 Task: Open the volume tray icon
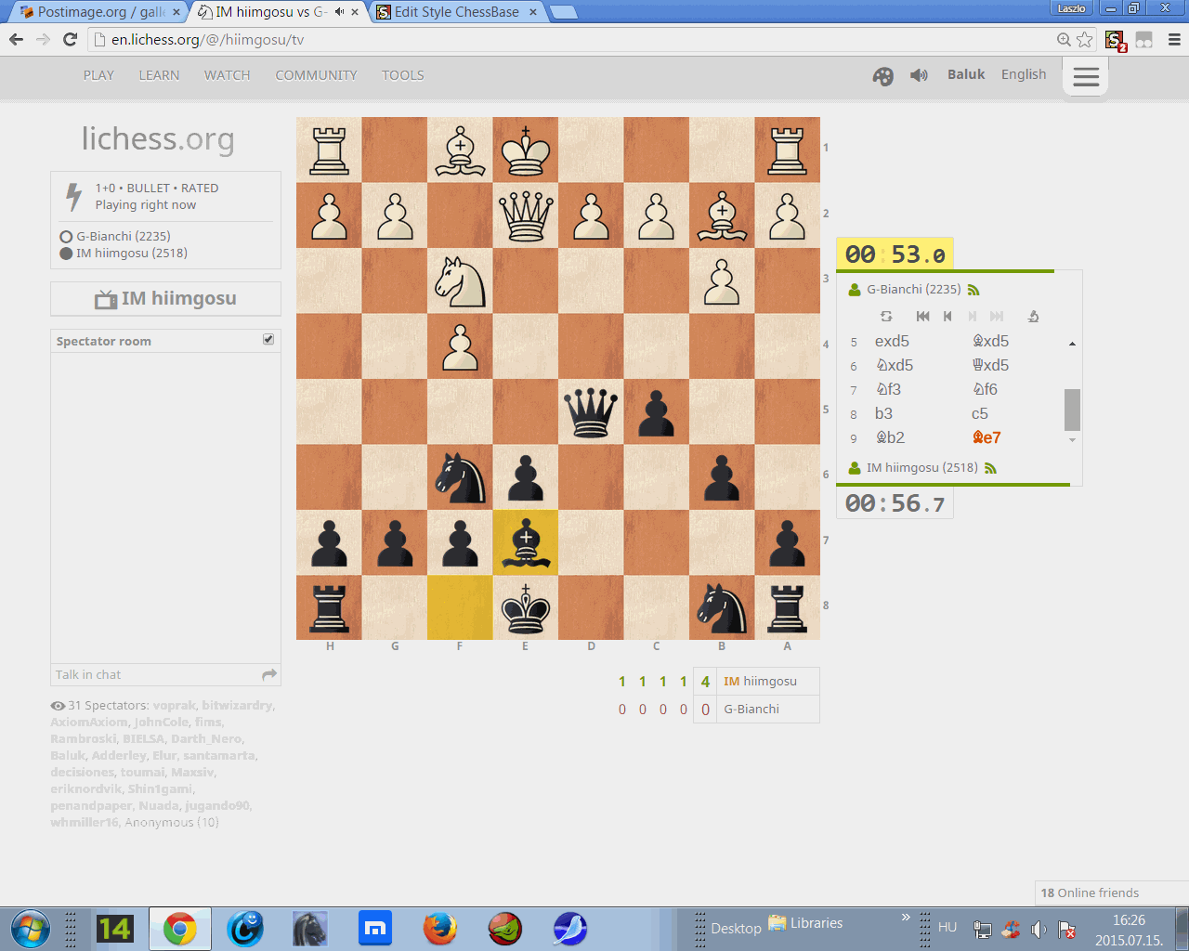1039,929
